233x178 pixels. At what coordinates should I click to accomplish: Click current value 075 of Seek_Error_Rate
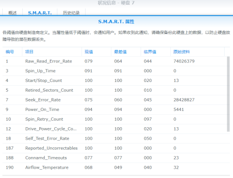89,100
